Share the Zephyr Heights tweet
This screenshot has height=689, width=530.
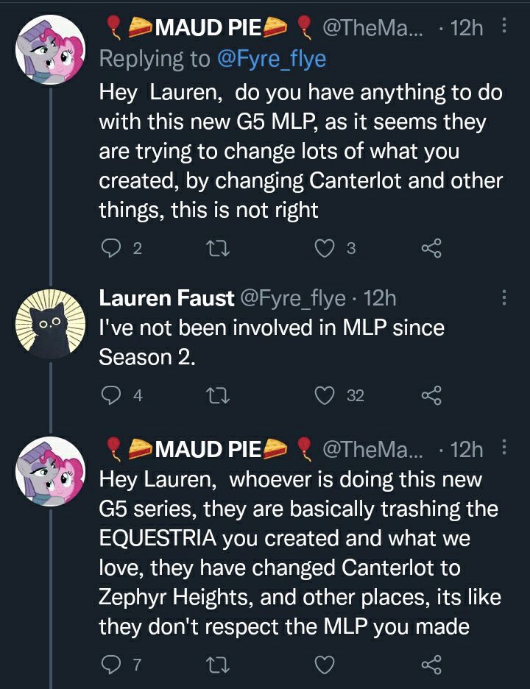pyautogui.click(x=431, y=666)
